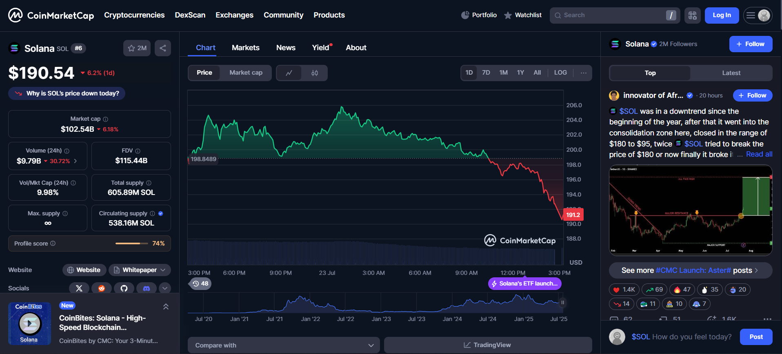This screenshot has width=782, height=354.
Task: Collapse the CoinBites card chevron
Action: pos(166,307)
